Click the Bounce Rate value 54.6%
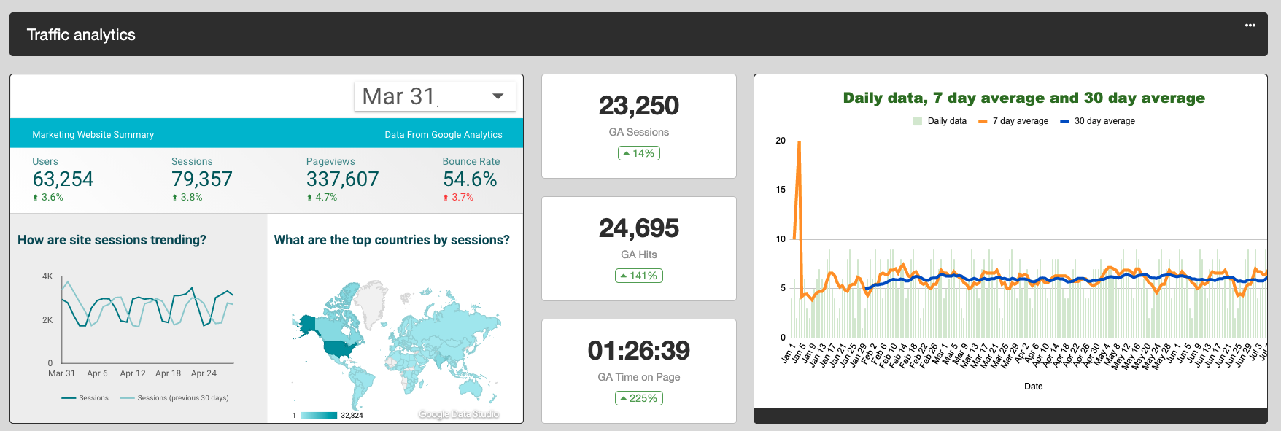Image resolution: width=1281 pixels, height=431 pixels. coord(470,179)
